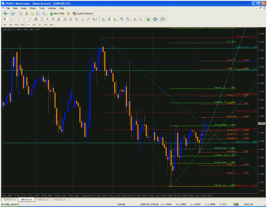Switch timeframe to M1

[5, 25]
